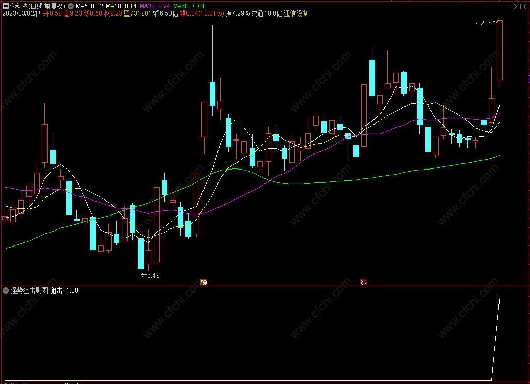Click the 收9.23 close price
Viewport: 530px width, 384px height.
tap(113, 13)
